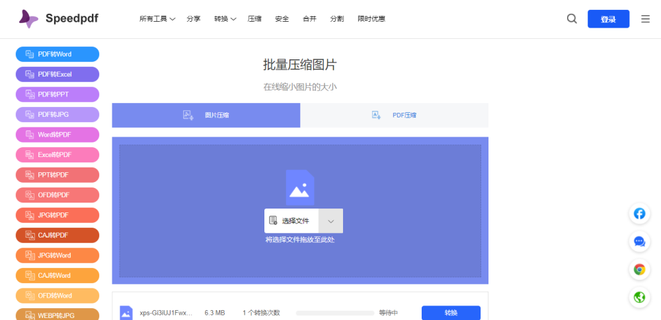The image size is (661, 320).
Task: Open the arrow dropdown beside 选择文件
Action: point(331,220)
